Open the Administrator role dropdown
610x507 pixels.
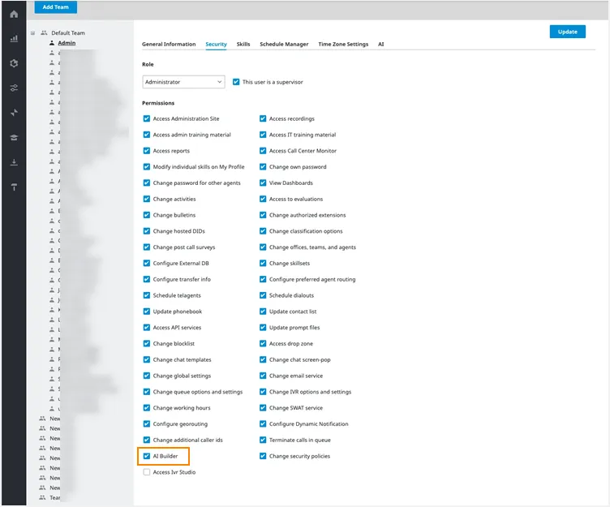point(183,82)
